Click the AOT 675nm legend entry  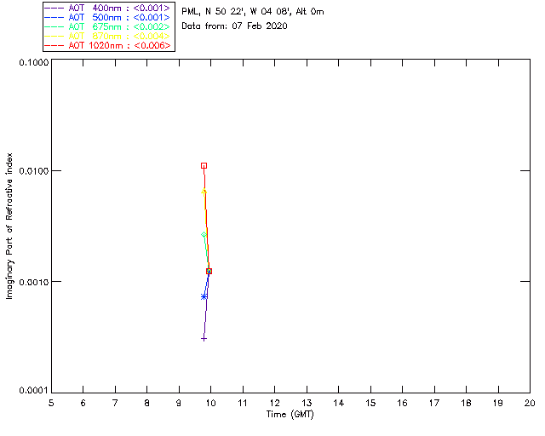[x=108, y=26]
